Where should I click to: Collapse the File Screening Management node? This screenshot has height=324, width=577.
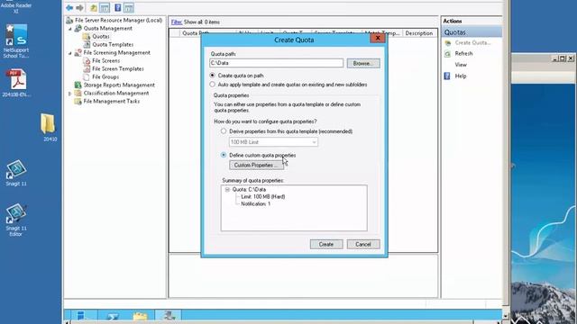[70, 53]
